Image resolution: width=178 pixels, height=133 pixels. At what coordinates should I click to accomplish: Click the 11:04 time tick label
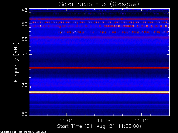tap(66, 121)
